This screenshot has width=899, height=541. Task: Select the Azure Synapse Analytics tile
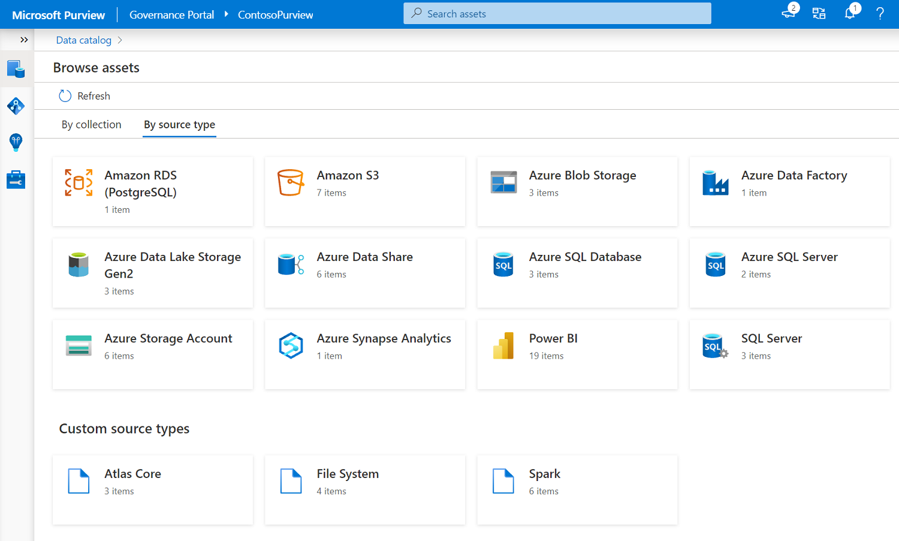click(364, 354)
